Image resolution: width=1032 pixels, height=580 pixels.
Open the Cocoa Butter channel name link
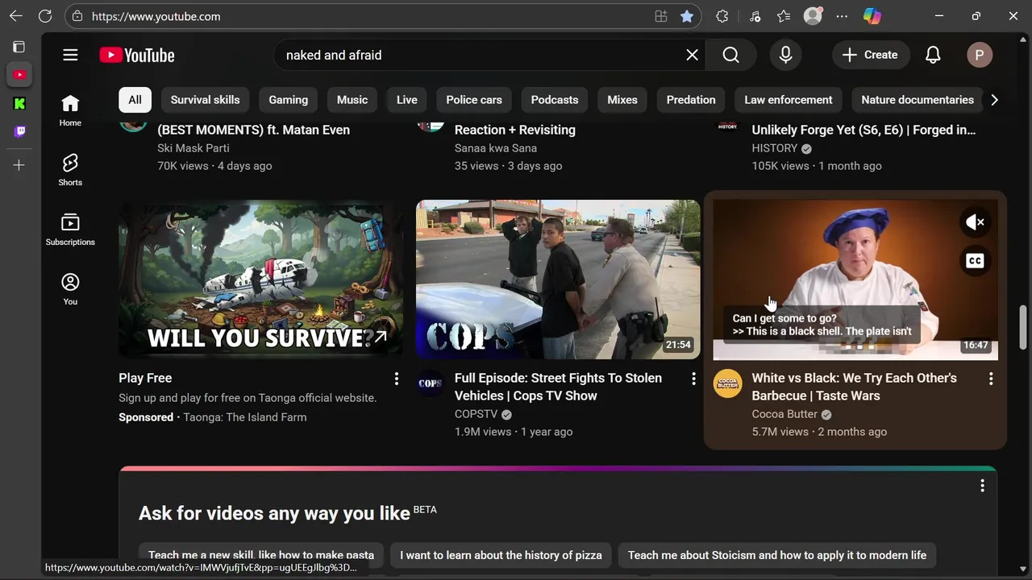[784, 414]
